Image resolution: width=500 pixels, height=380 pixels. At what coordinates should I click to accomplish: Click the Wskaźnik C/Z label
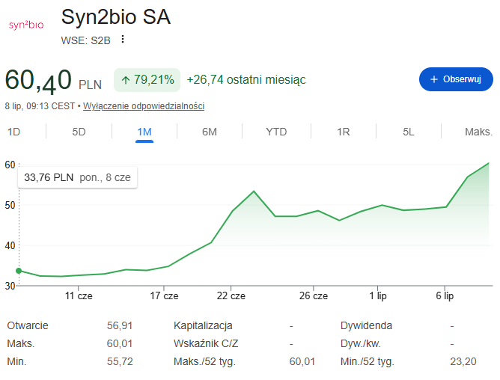[206, 343]
